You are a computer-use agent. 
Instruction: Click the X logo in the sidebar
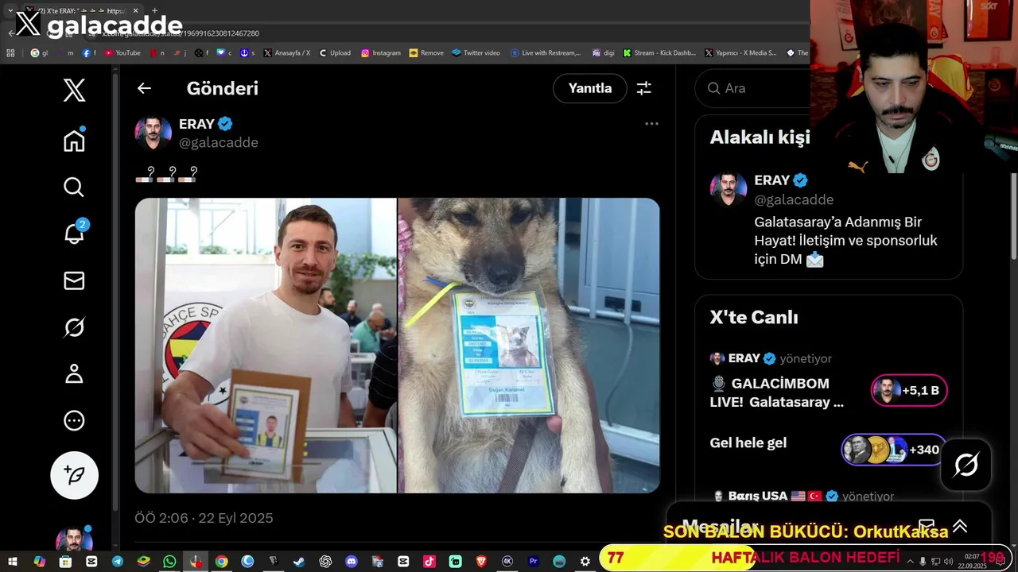pyautogui.click(x=74, y=91)
